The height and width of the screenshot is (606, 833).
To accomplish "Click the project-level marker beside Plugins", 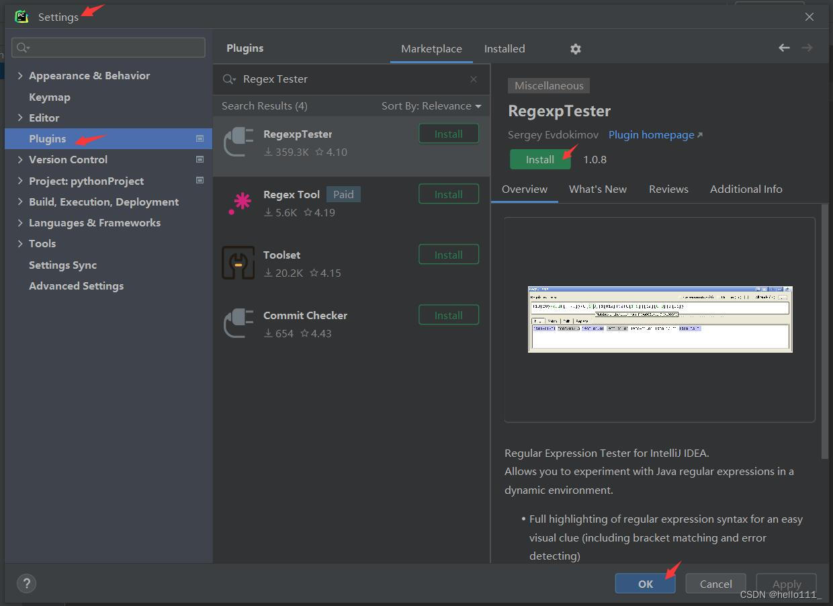I will coord(200,138).
